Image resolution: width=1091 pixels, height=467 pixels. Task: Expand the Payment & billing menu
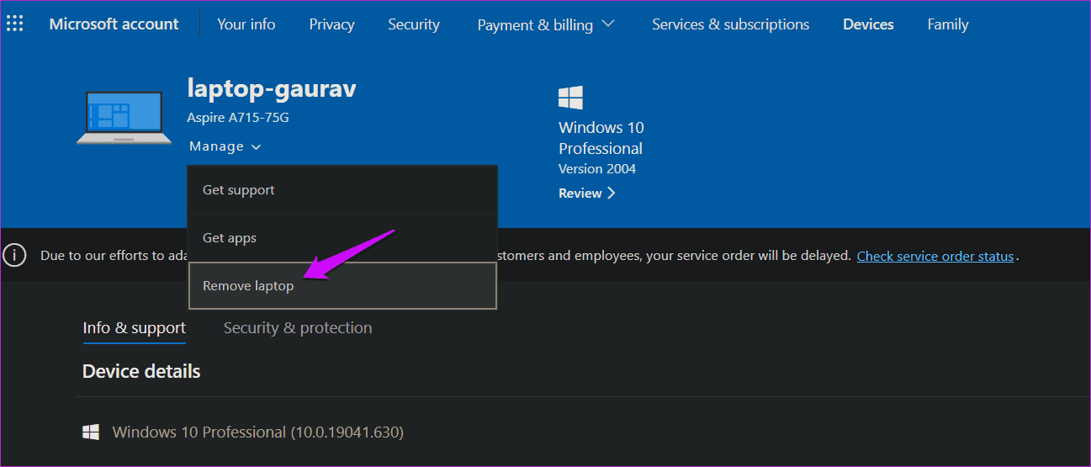click(x=546, y=24)
